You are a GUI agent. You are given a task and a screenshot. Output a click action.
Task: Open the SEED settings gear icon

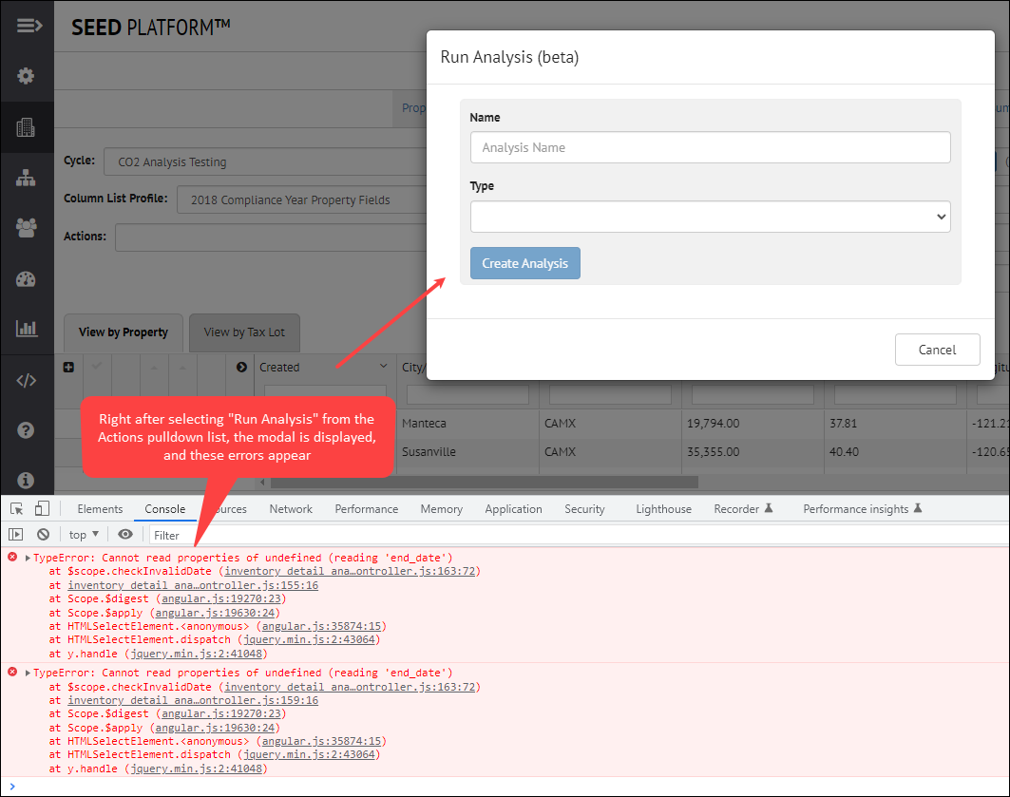[x=27, y=75]
